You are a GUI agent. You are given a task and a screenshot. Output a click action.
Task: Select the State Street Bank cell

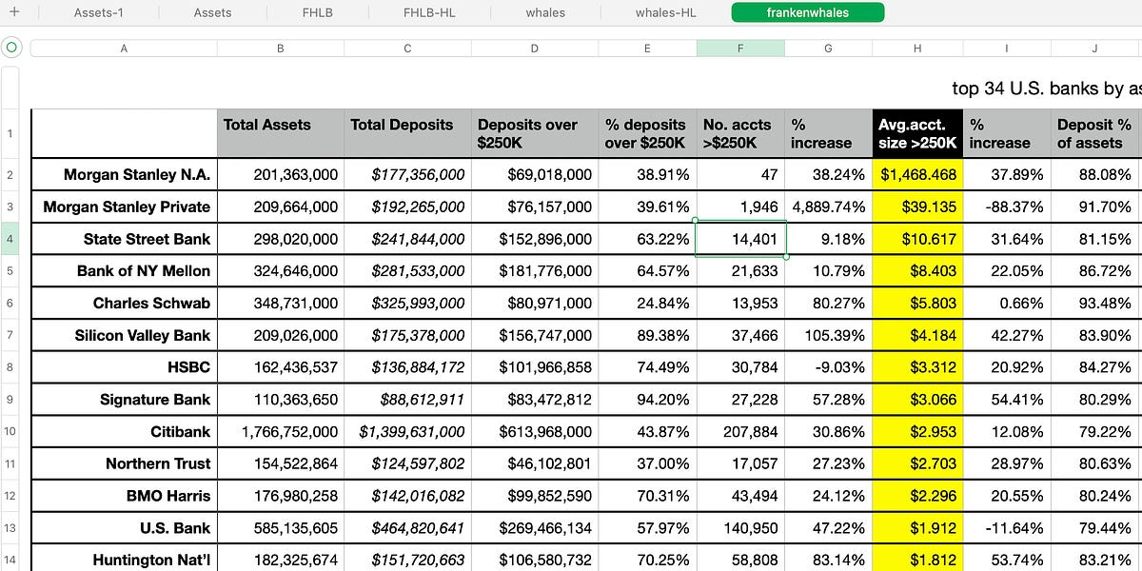(124, 239)
